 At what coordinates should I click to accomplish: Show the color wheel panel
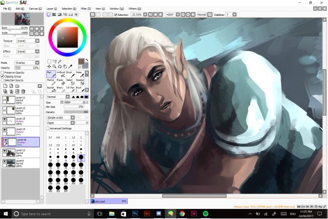[x=49, y=14]
